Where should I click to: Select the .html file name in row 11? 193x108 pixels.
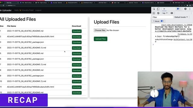(30, 87)
